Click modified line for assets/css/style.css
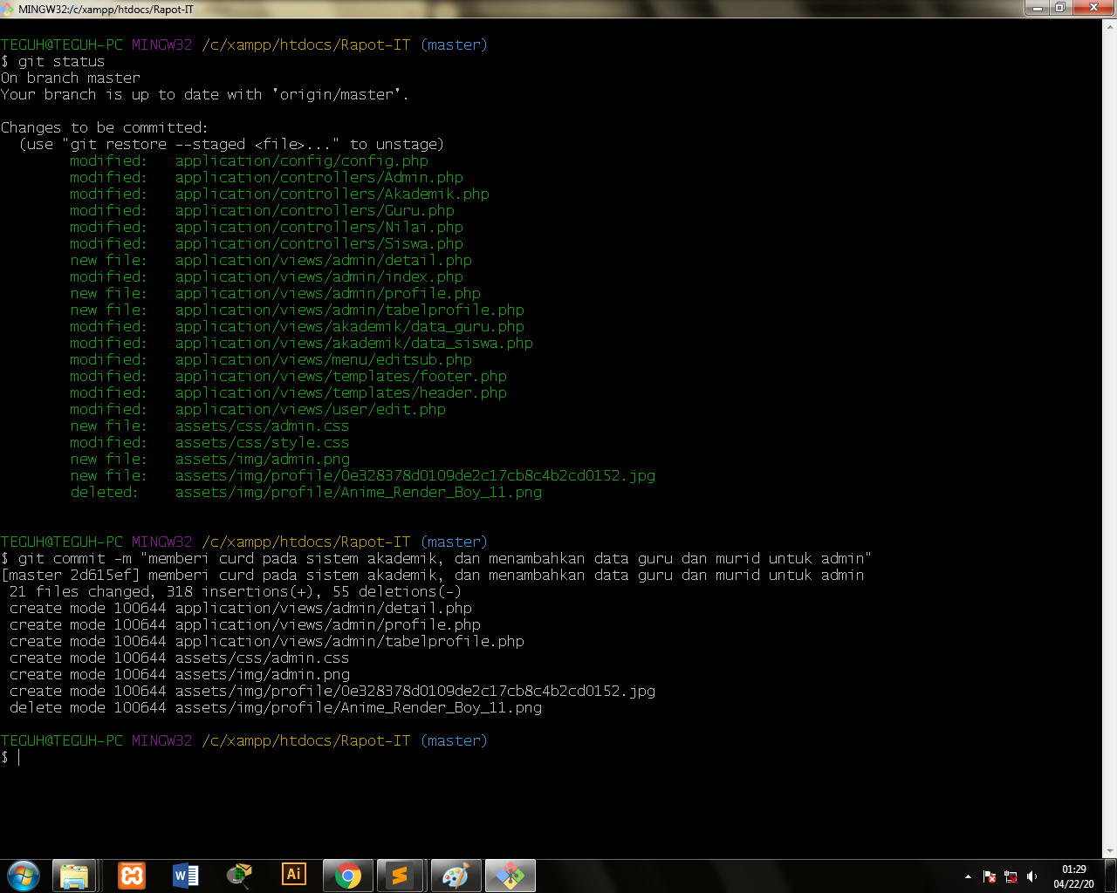Screen dimensions: 1117x893 pyautogui.click(x=210, y=443)
